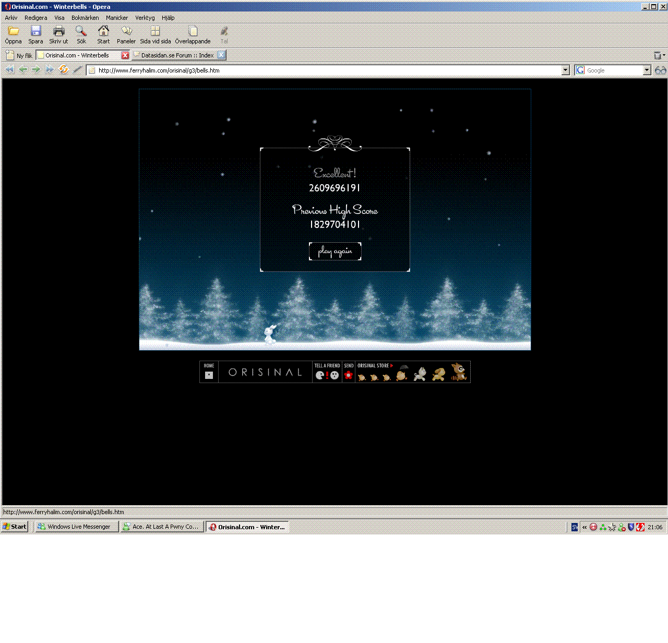The image size is (668, 643).
Task: Open the Bokmärken menu
Action: tap(85, 18)
